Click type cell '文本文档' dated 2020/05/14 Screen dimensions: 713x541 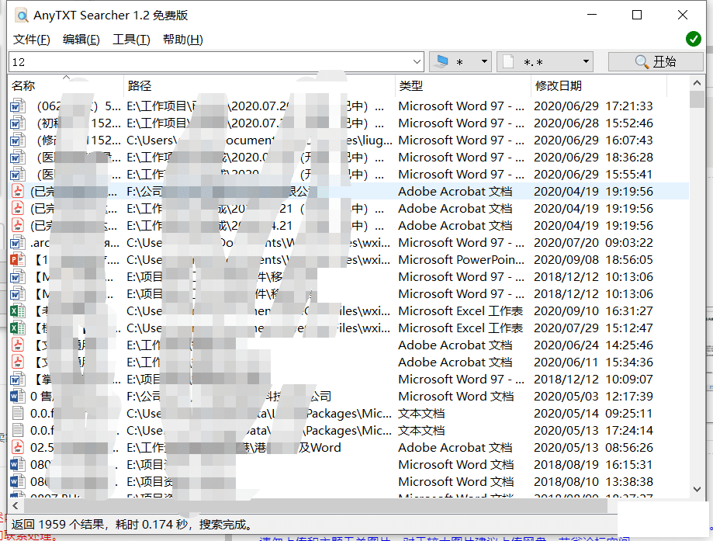[421, 413]
